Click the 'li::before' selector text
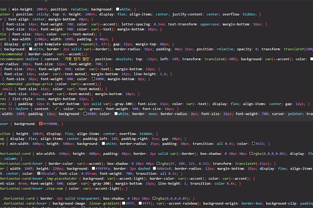This screenshot has width=313, height=208. pos(18,109)
